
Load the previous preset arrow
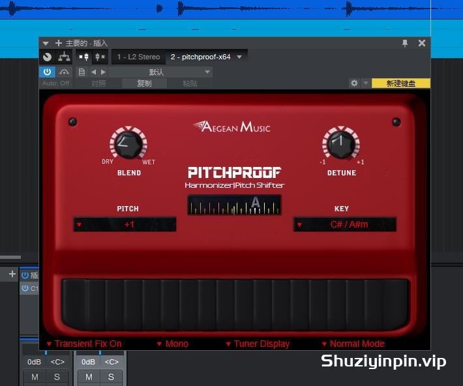tap(94, 72)
